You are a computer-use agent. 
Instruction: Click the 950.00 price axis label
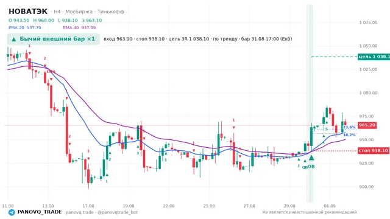tap(366, 140)
